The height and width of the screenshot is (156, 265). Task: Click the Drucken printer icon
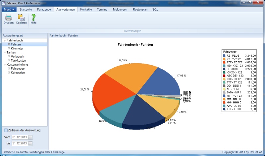coord(9,18)
